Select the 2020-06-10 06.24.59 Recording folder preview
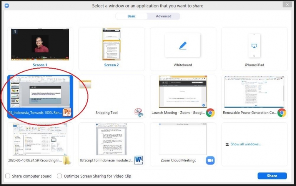The width and height of the screenshot is (296, 186). click(40, 140)
